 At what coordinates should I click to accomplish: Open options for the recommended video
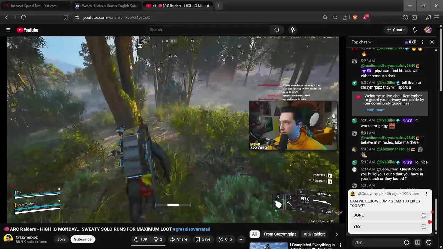click(x=340, y=245)
